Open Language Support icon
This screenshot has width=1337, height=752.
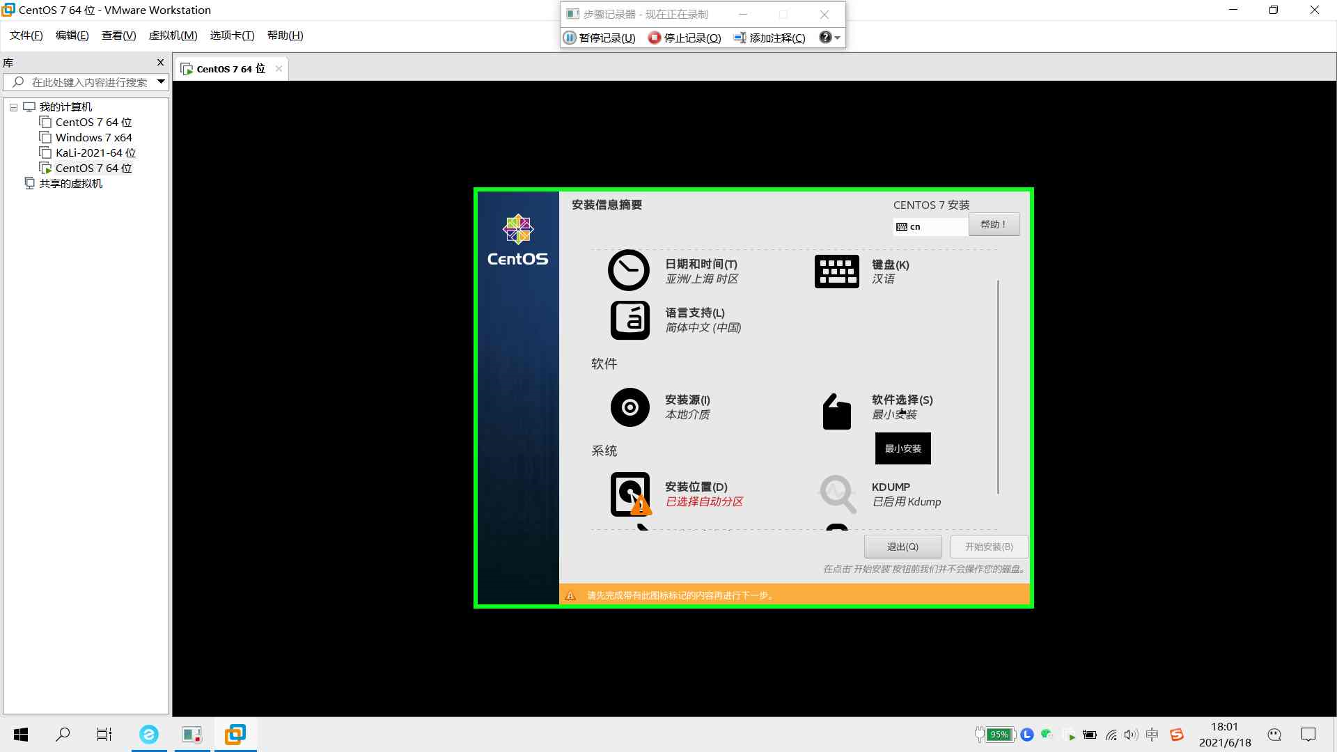pyautogui.click(x=630, y=320)
